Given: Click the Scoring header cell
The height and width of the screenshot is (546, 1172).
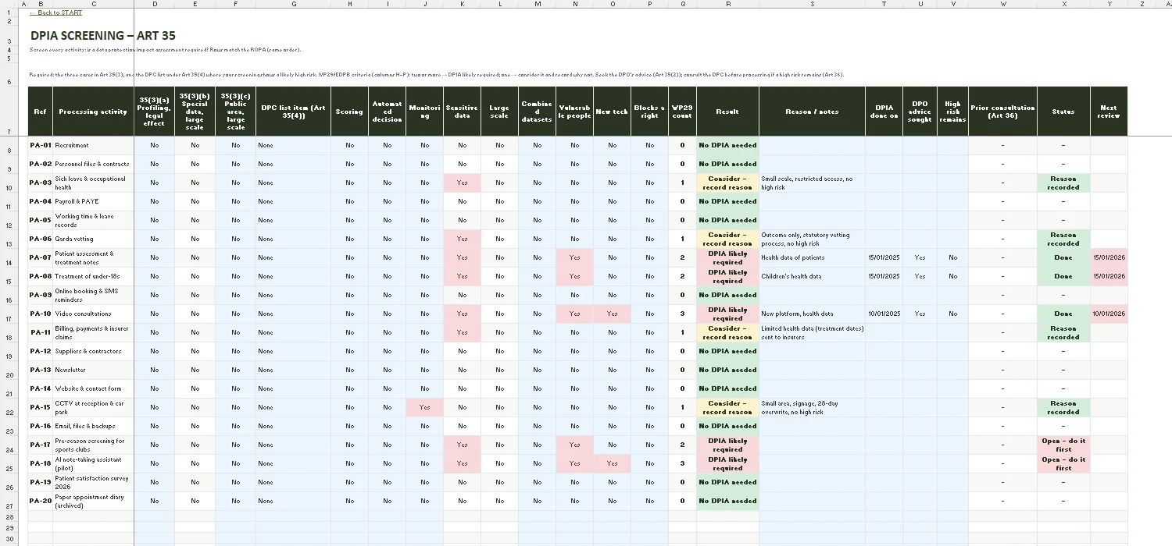Looking at the screenshot, I should (x=350, y=112).
